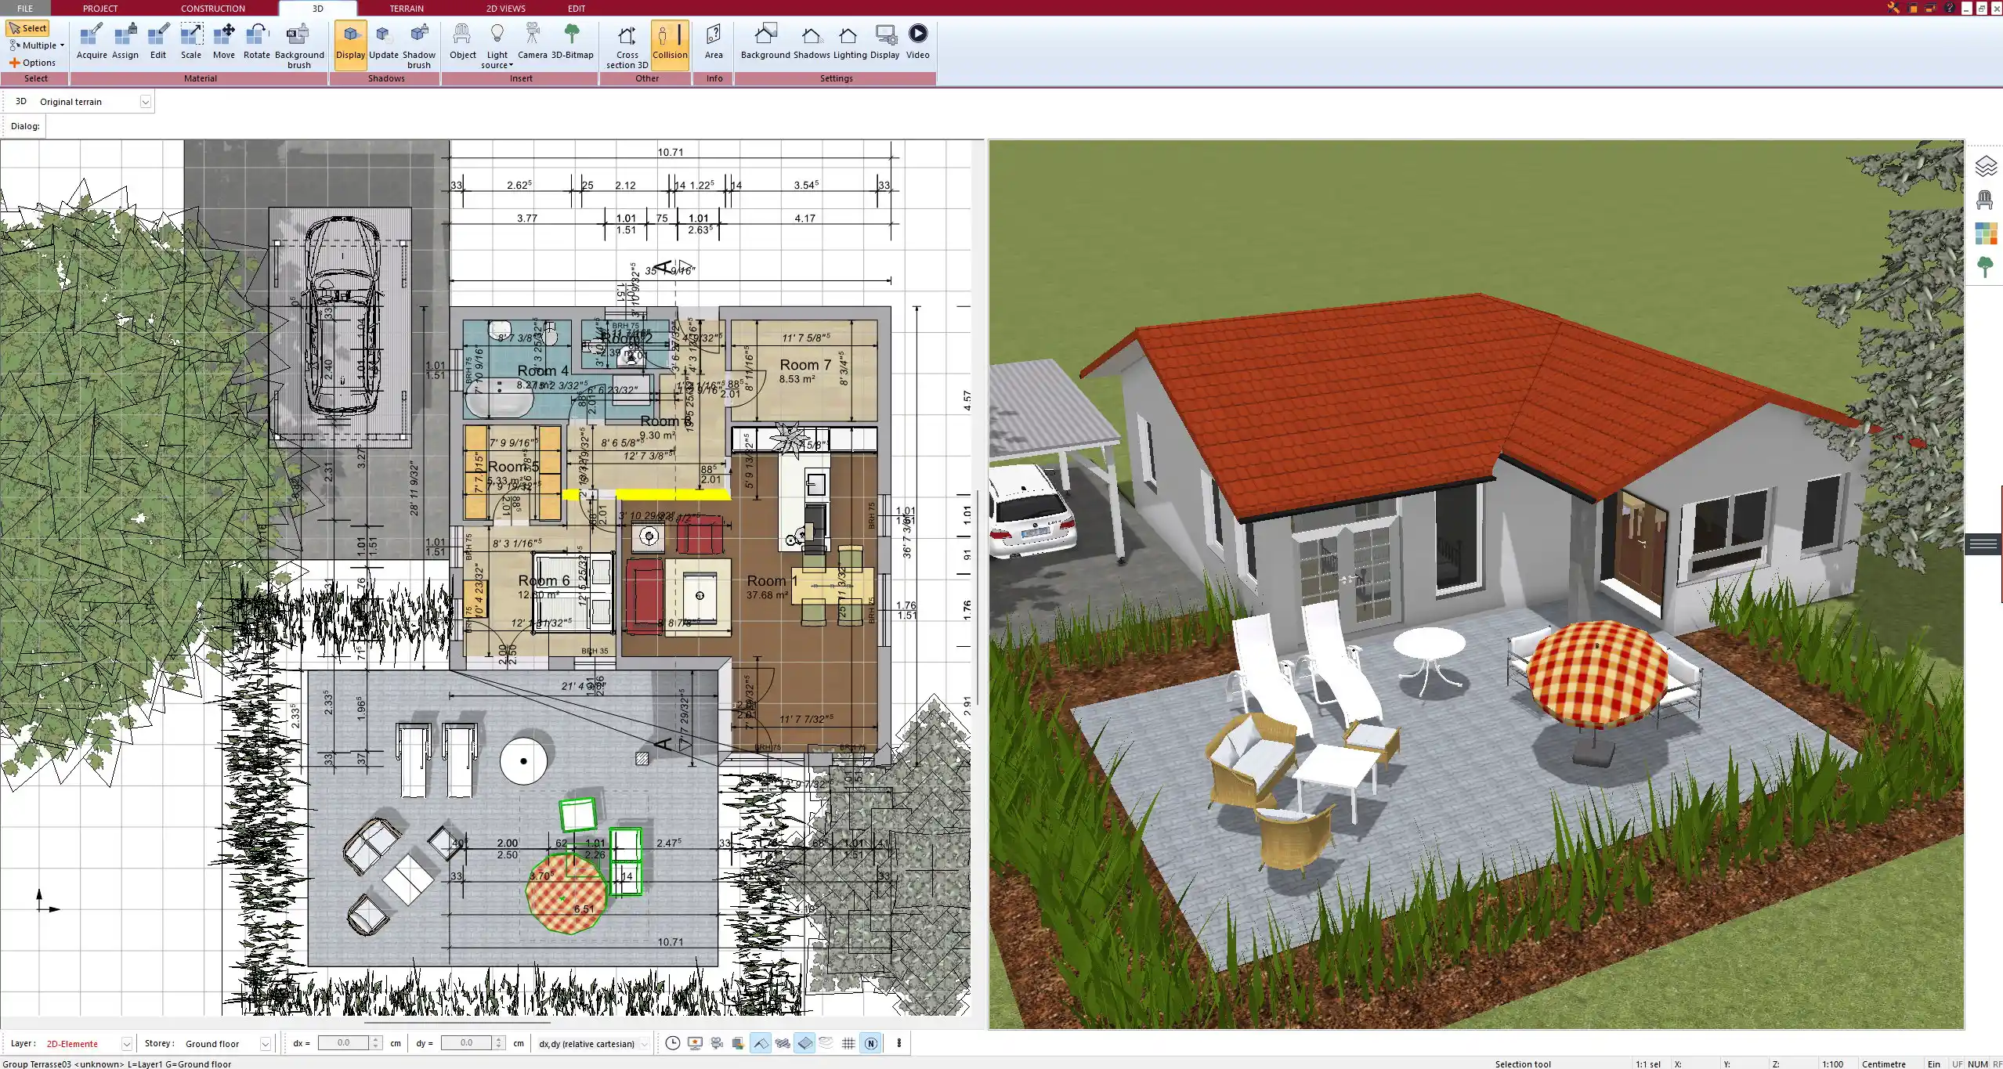The height and width of the screenshot is (1069, 2003).
Task: Start the Video tool
Action: [918, 42]
